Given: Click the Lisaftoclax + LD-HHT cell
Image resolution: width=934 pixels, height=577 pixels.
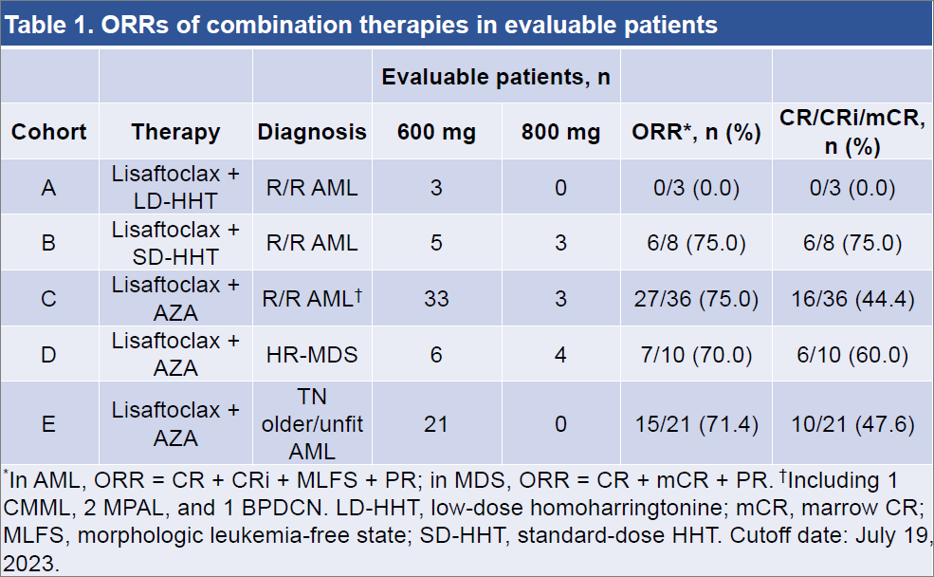Looking at the screenshot, I should pos(175,188).
